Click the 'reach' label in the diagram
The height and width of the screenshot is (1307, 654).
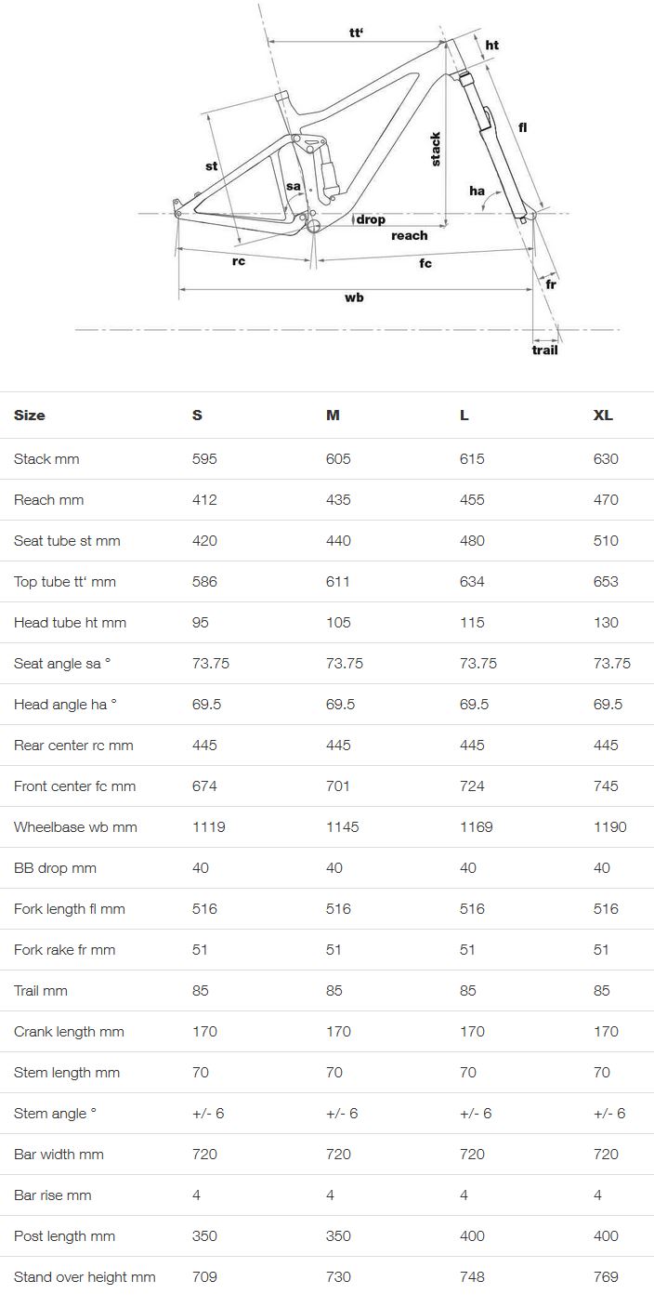(x=409, y=235)
